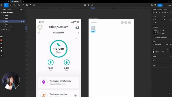Image resolution: width=172 pixels, height=97 pixels.
Task: Toggle the contrast boolean icon in toolbar
Action: click(x=92, y=5)
